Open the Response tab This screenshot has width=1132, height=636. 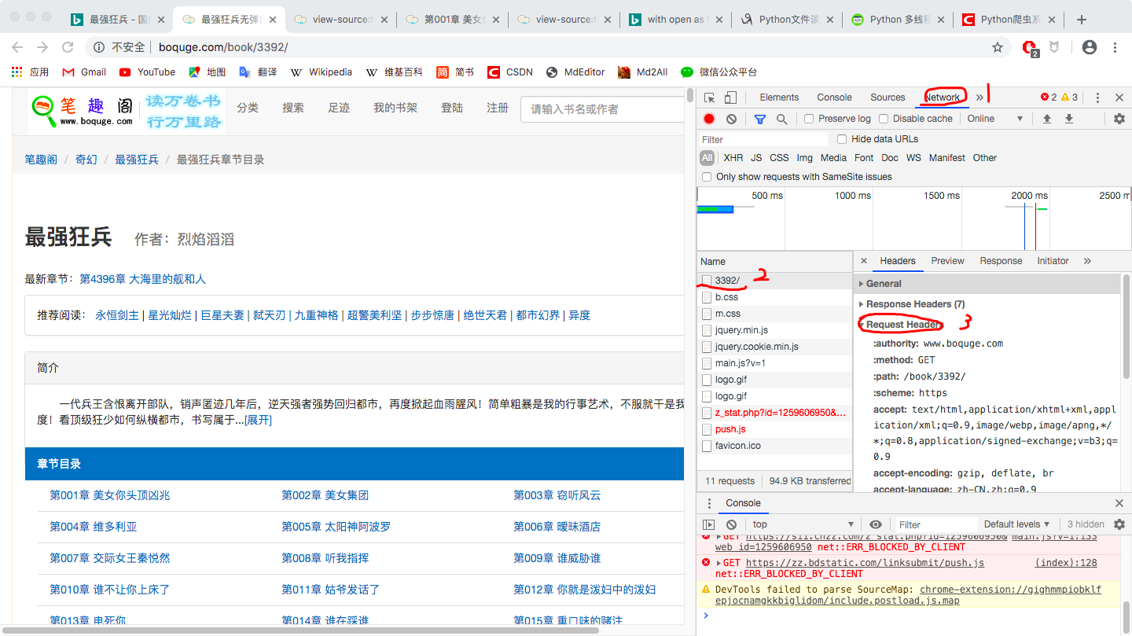[1001, 261]
